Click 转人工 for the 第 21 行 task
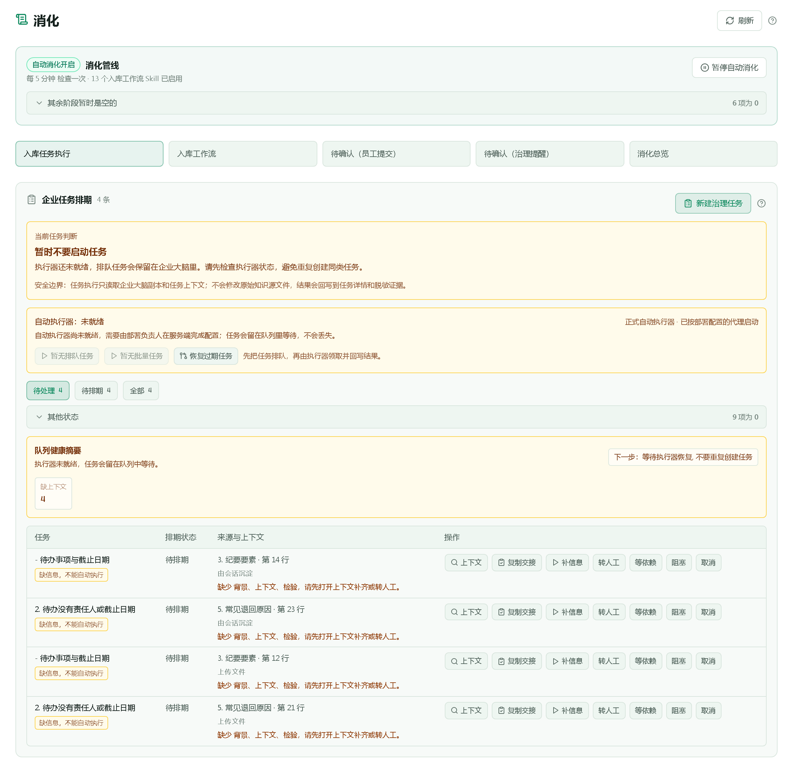The height and width of the screenshot is (765, 793). pos(609,710)
